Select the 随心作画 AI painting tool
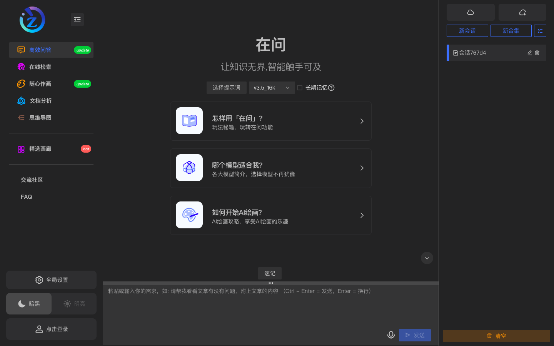This screenshot has height=346, width=554. (40, 83)
